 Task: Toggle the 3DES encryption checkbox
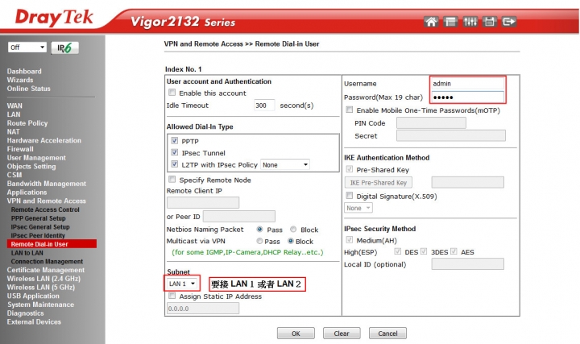click(x=424, y=251)
